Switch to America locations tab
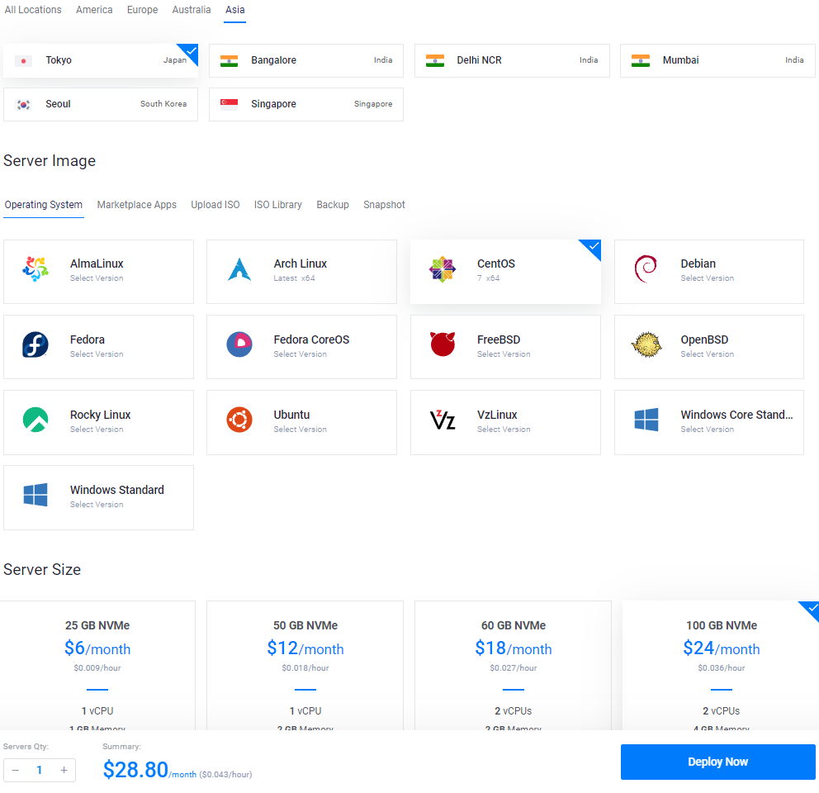Image resolution: width=819 pixels, height=793 pixels. (x=94, y=10)
